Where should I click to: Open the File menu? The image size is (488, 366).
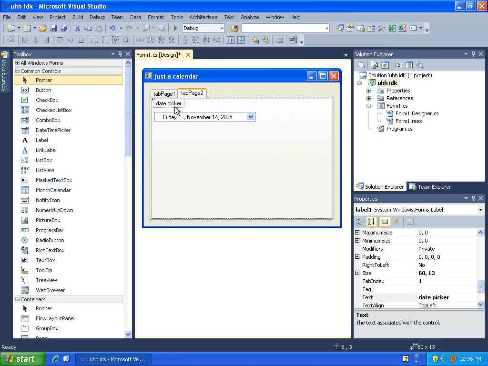tap(7, 17)
